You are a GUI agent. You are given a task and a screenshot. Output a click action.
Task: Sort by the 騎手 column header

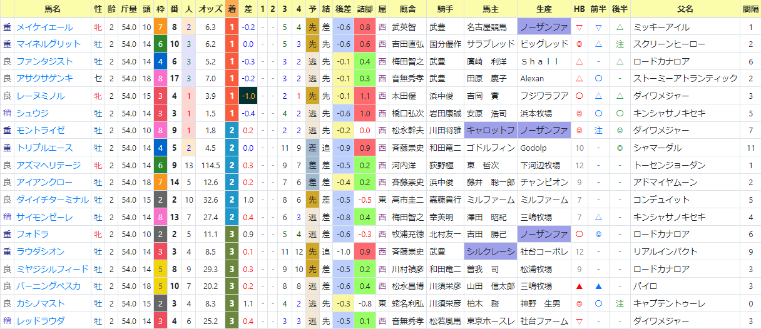pyautogui.click(x=444, y=9)
